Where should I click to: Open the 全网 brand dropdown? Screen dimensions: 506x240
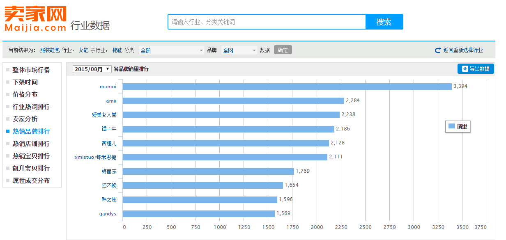[239, 50]
